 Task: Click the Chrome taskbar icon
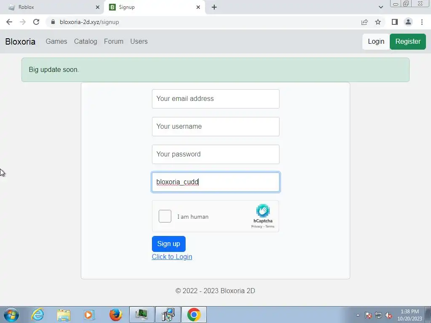tap(194, 315)
